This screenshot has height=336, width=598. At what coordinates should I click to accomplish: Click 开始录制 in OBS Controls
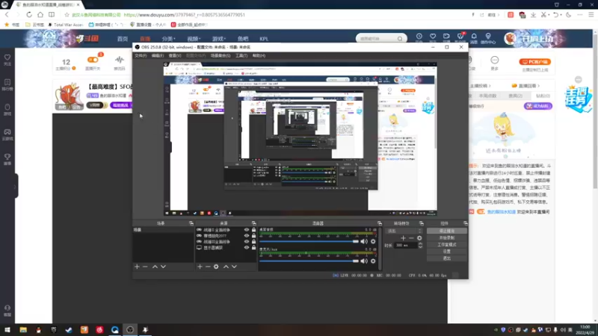446,237
